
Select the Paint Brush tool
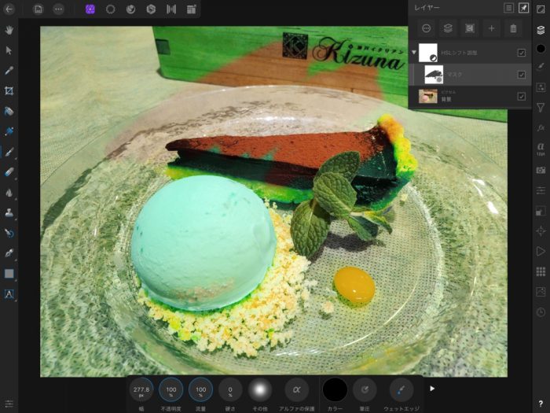coord(9,152)
